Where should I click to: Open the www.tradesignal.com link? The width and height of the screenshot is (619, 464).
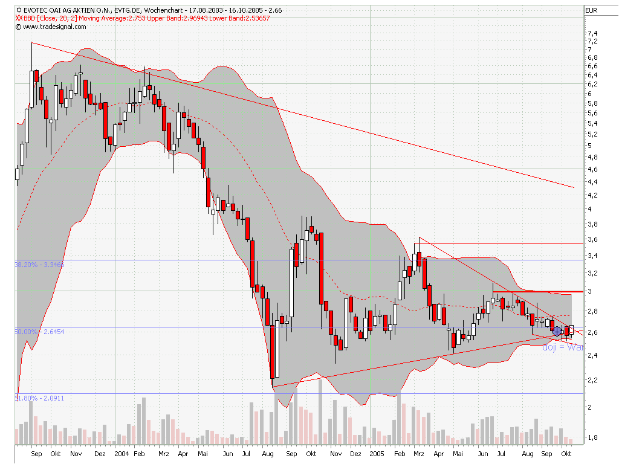[x=54, y=26]
